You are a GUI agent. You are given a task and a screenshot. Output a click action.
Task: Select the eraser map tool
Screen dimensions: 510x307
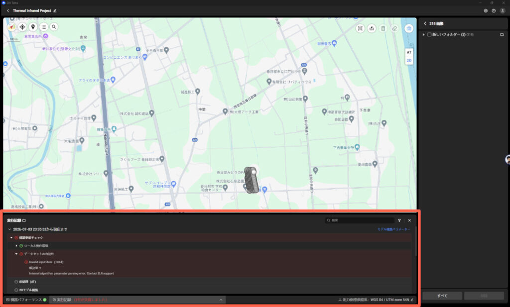pyautogui.click(x=394, y=28)
